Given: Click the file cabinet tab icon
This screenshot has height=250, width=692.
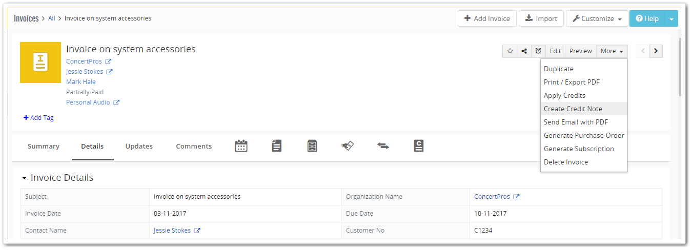Looking at the screenshot, I should click(312, 146).
